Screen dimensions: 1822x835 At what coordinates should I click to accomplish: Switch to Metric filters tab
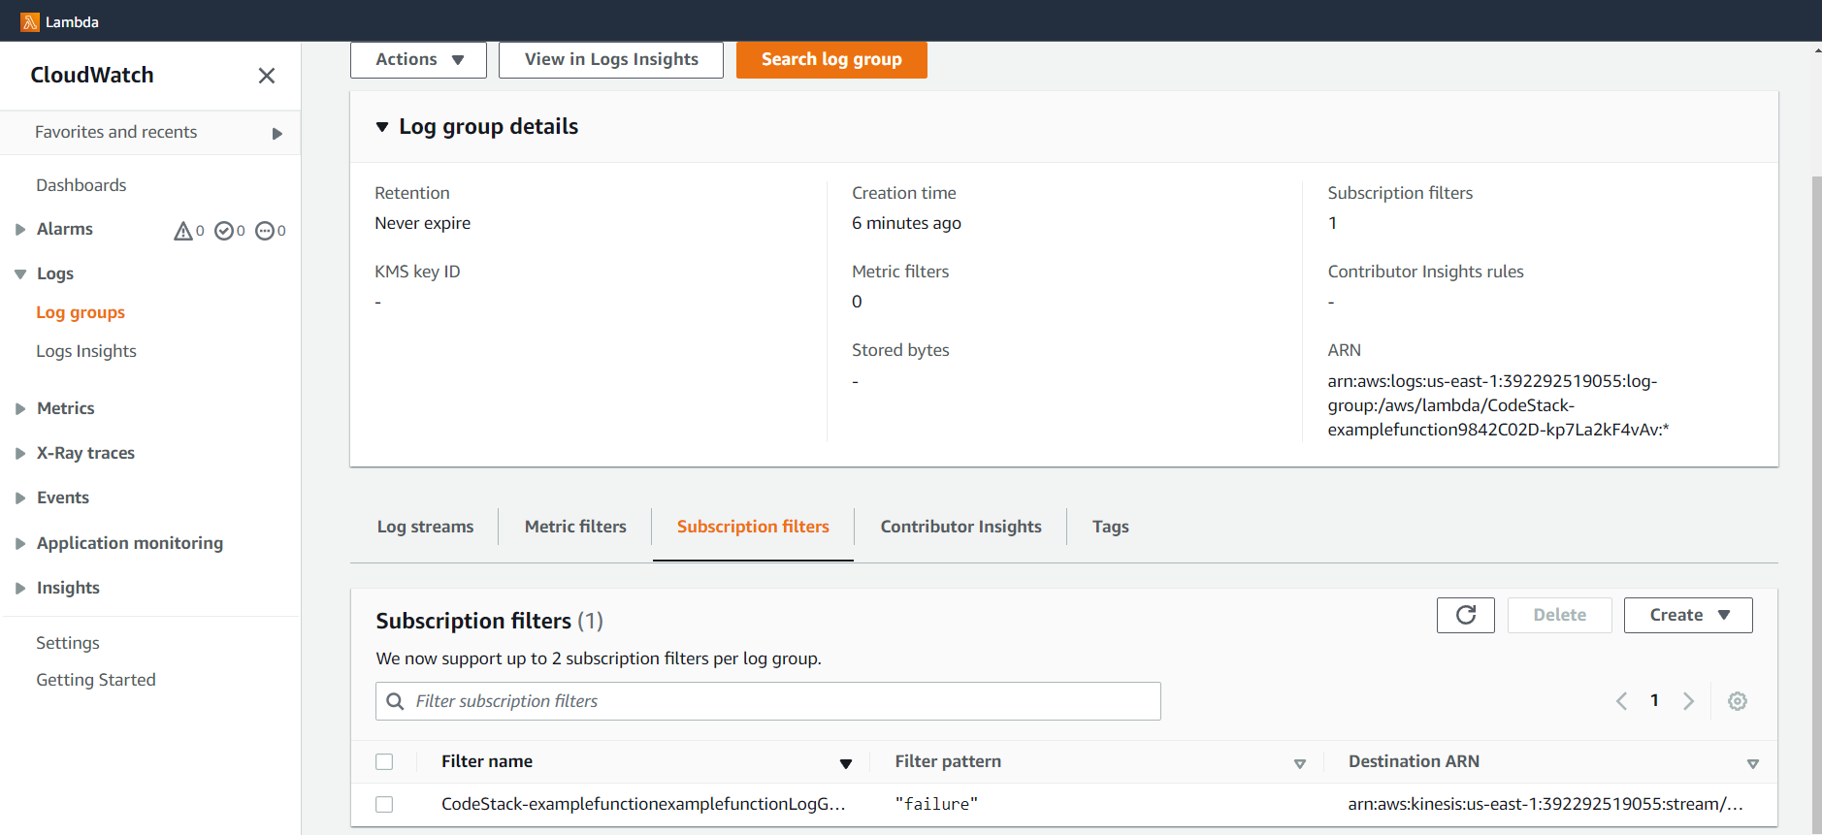[575, 527]
